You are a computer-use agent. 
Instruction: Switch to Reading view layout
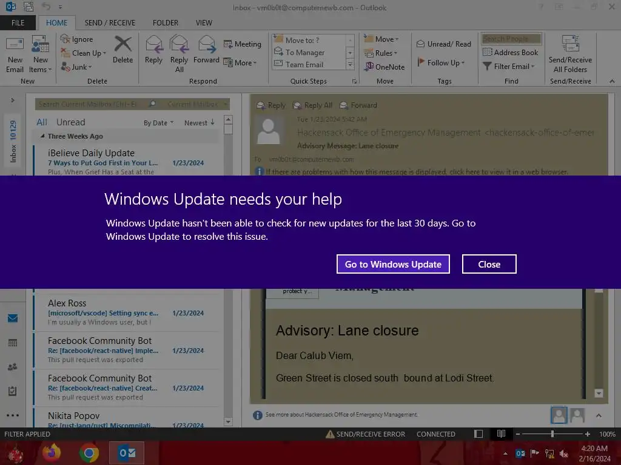(x=501, y=434)
